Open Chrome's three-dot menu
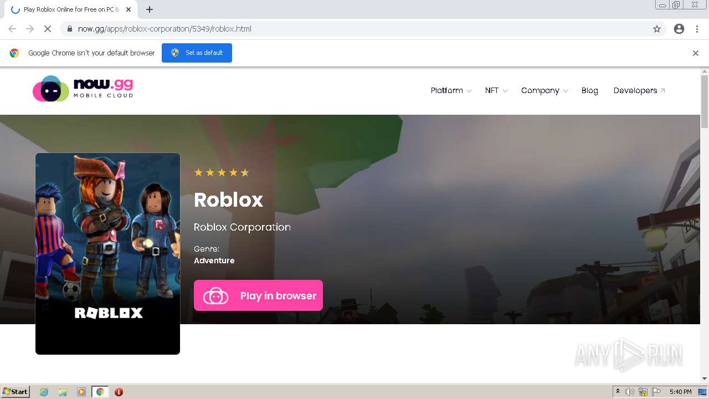The height and width of the screenshot is (399, 709). 697,29
